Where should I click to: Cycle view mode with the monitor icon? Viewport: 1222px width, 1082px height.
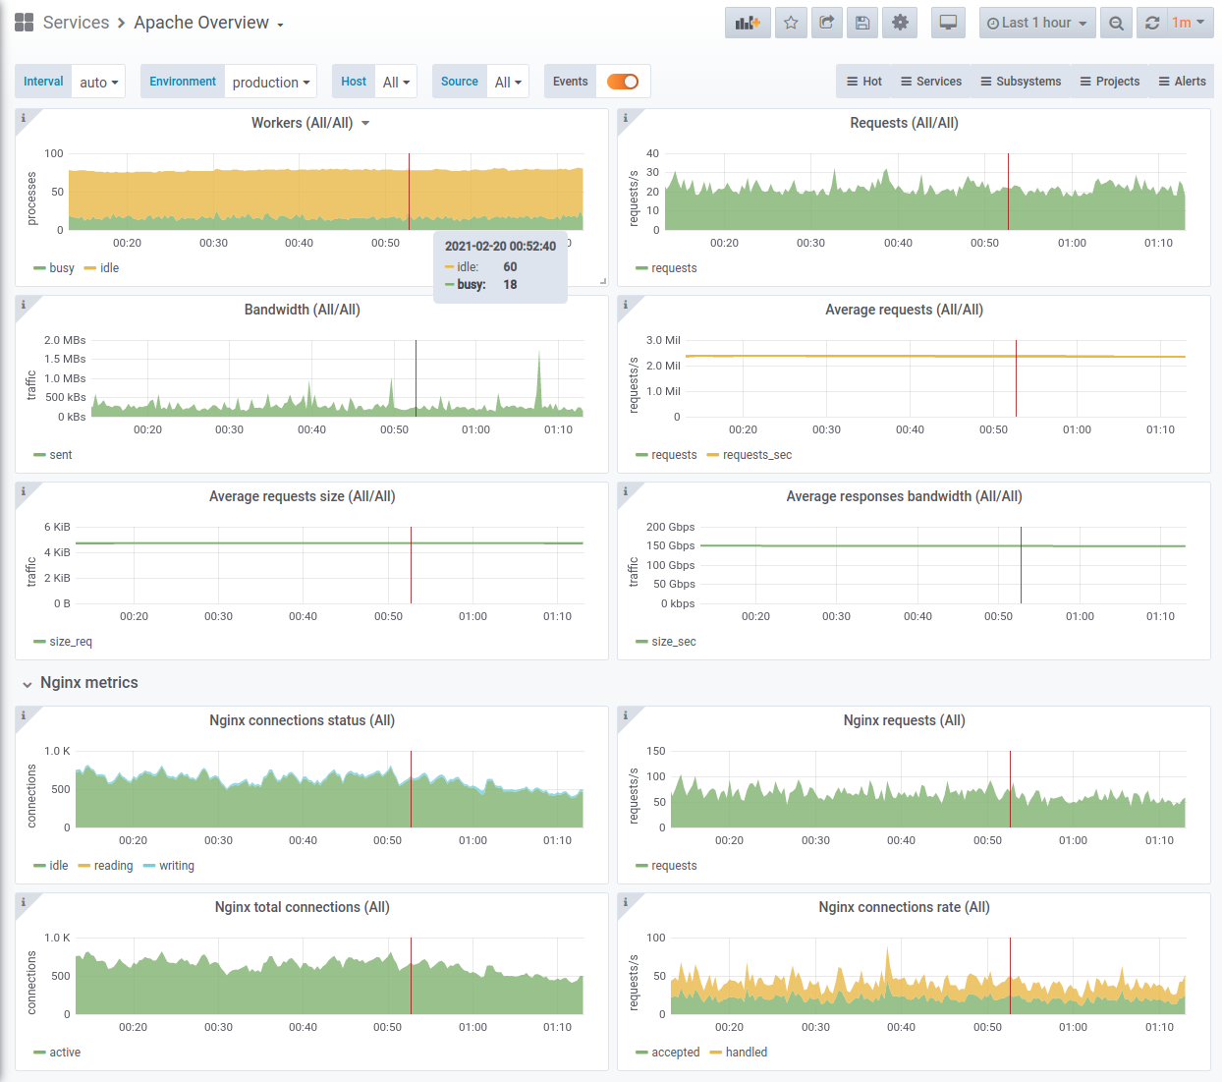click(x=948, y=23)
